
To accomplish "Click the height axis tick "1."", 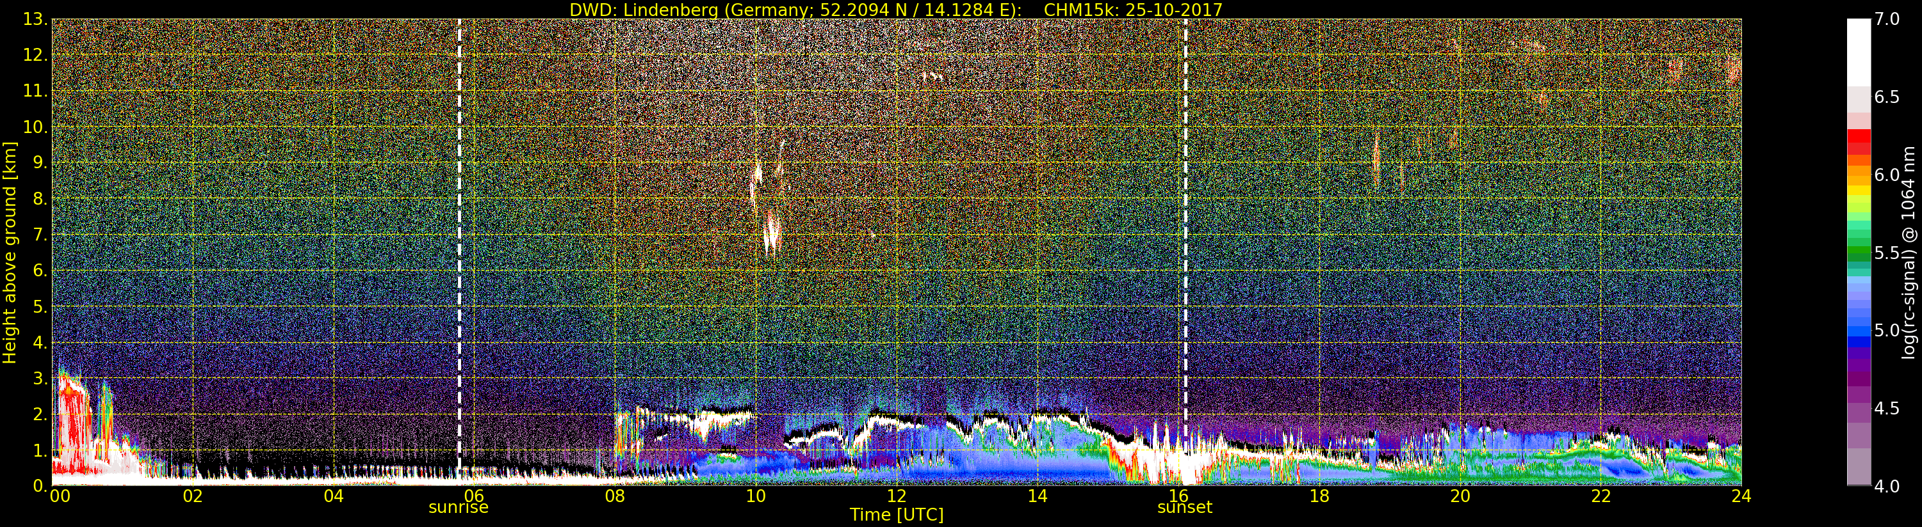I will pyautogui.click(x=40, y=450).
